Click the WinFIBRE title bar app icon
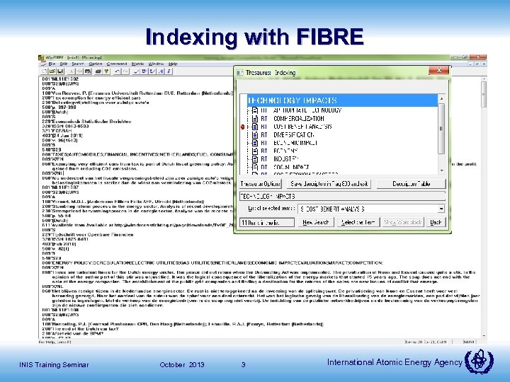The height and width of the screenshot is (382, 510). (41, 57)
